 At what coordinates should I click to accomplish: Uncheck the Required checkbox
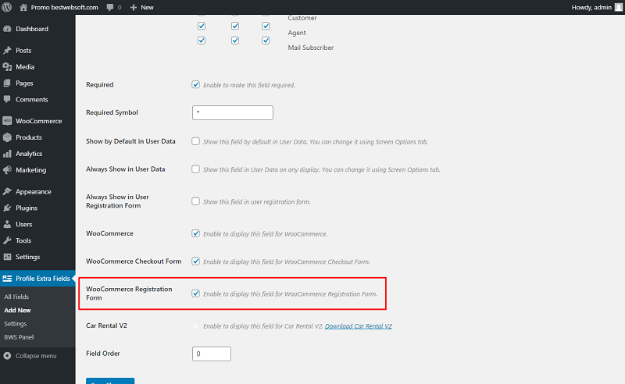(x=196, y=84)
